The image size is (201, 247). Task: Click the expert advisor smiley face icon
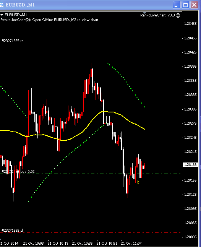(178, 15)
